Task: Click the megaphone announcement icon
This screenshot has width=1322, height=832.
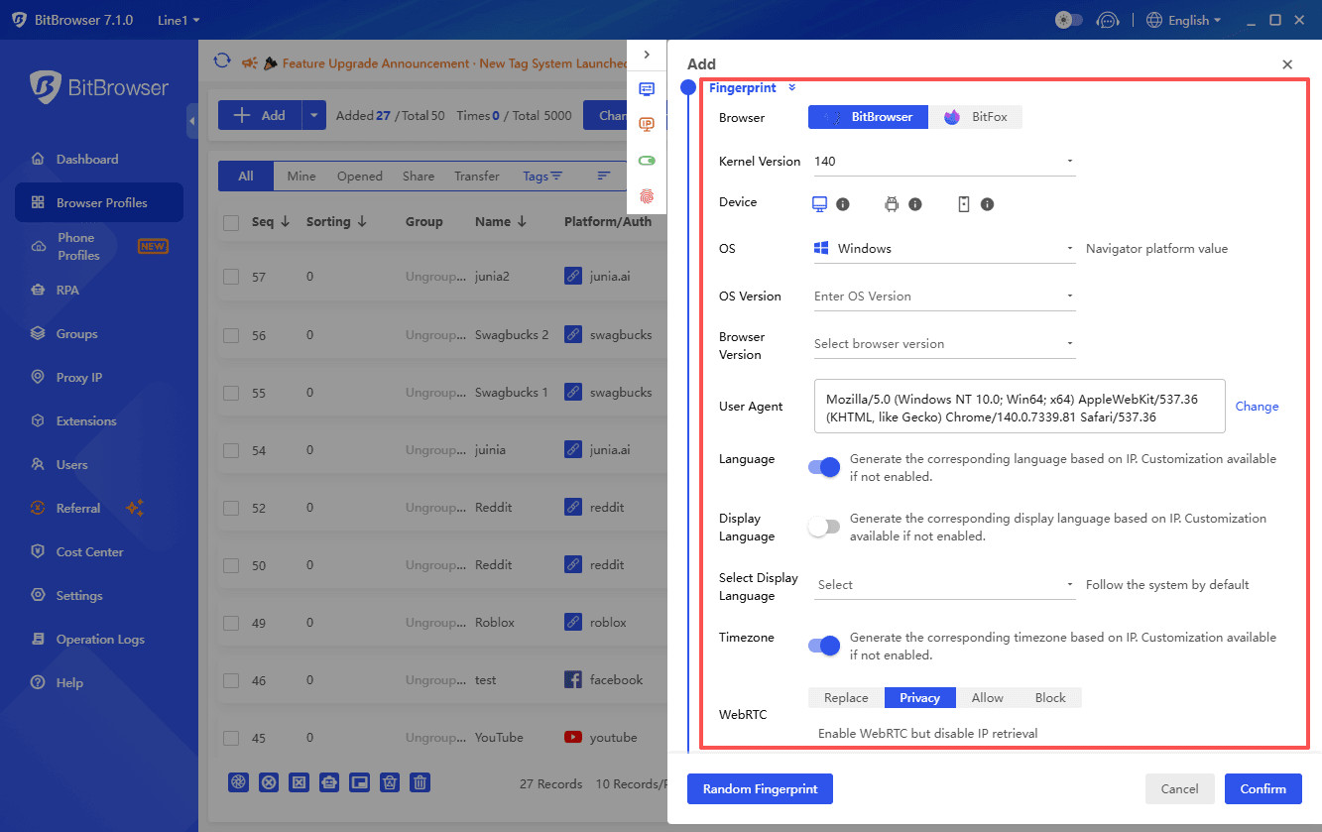Action: [x=250, y=62]
